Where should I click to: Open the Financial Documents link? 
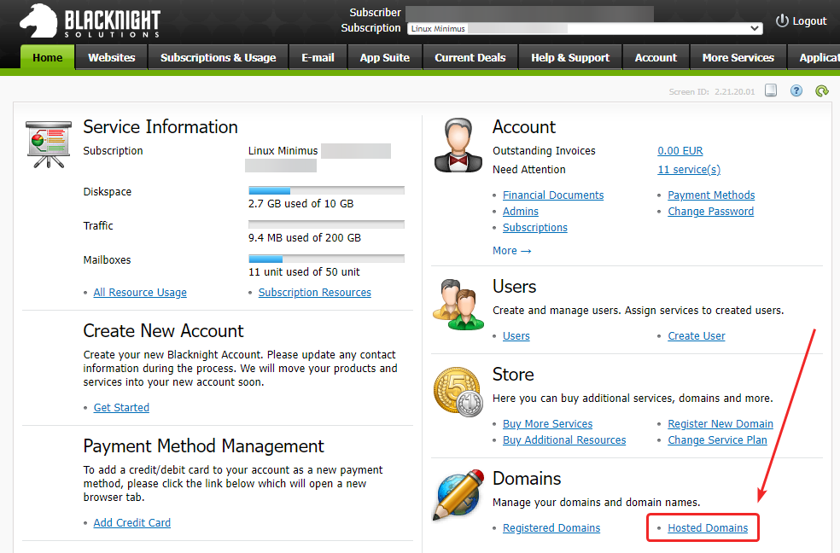click(x=553, y=195)
